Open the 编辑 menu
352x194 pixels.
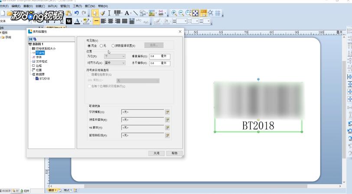pyautogui.click(x=16, y=6)
